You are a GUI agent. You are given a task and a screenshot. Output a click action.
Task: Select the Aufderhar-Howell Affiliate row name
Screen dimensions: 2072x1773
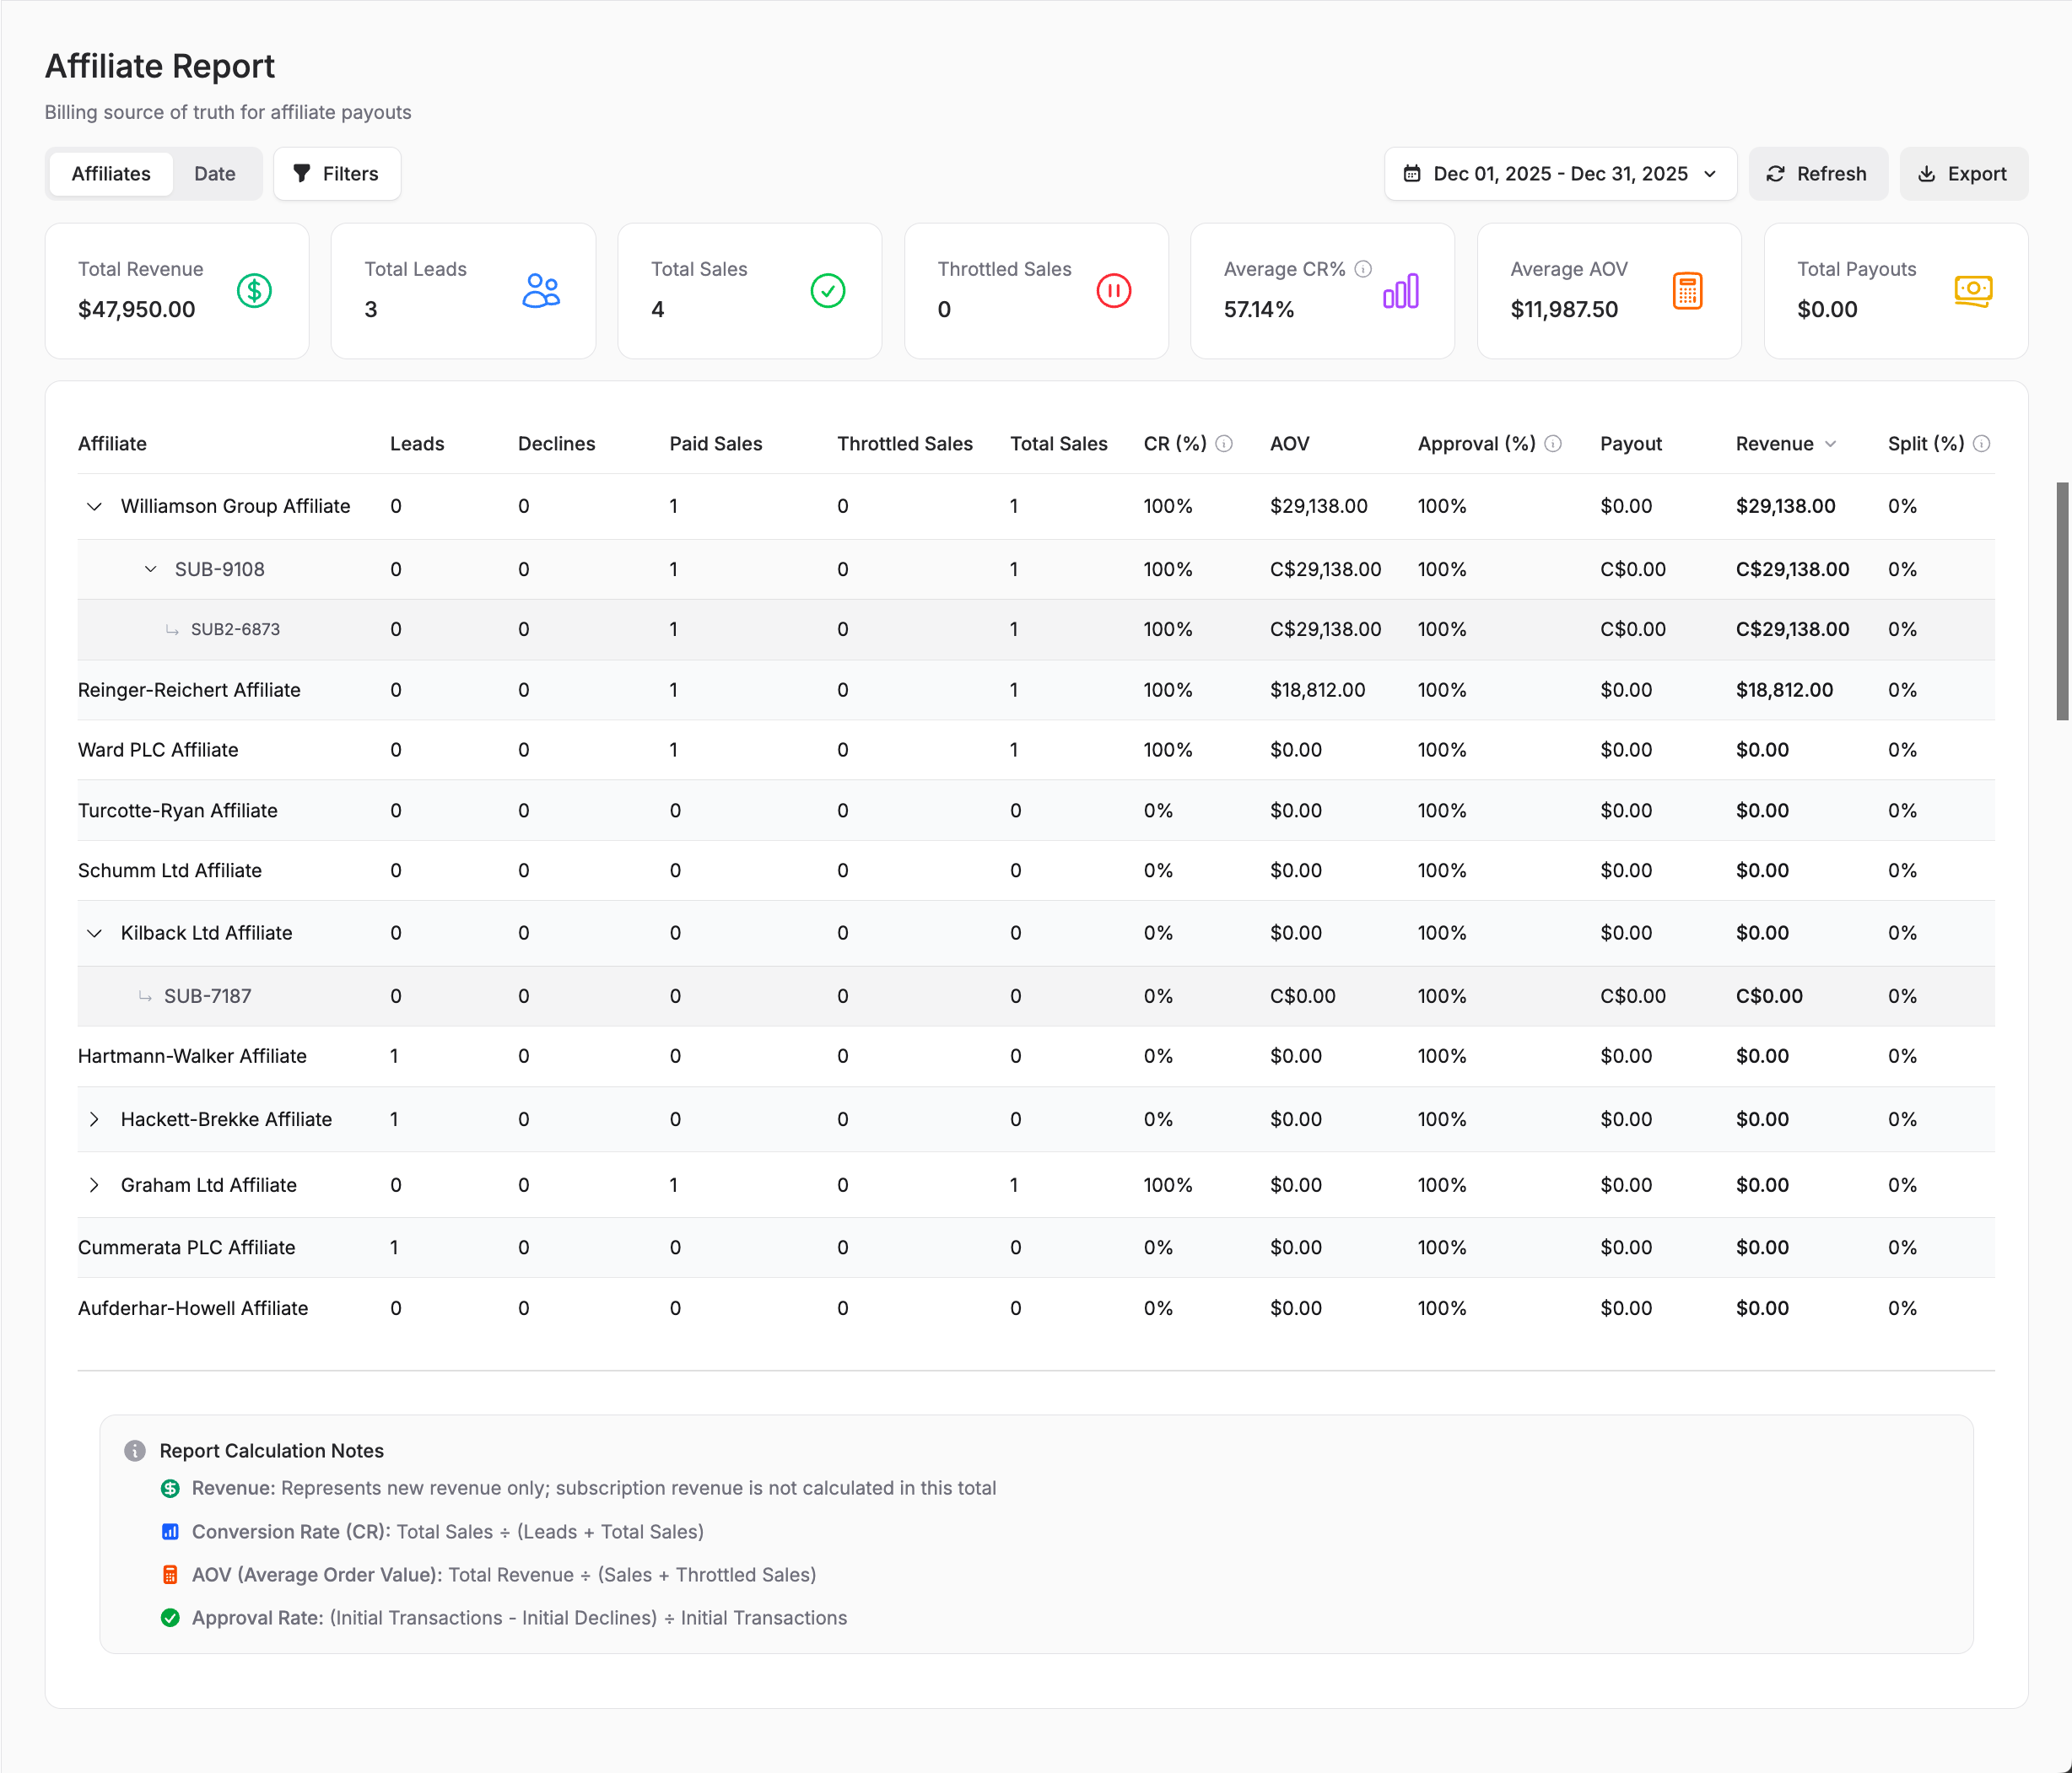tap(193, 1309)
